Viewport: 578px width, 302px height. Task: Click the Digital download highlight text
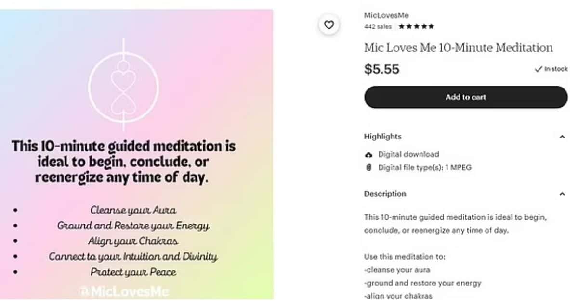click(408, 154)
